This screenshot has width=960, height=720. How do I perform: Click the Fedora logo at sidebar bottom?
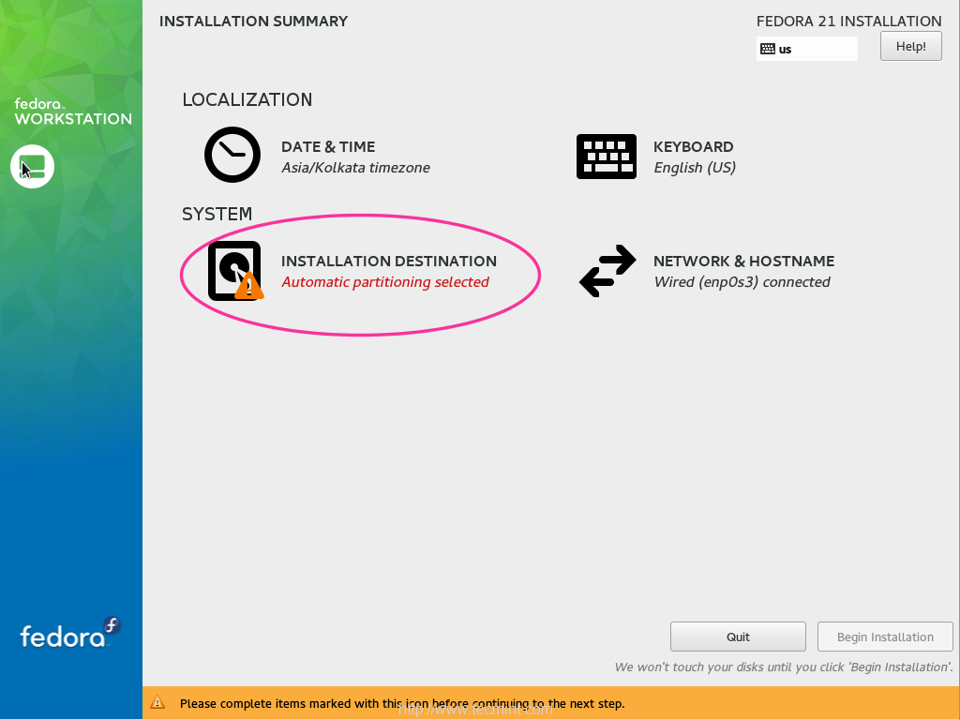tap(69, 633)
